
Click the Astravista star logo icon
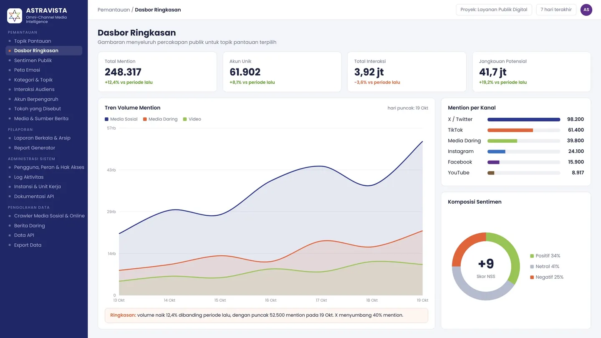pos(15,16)
